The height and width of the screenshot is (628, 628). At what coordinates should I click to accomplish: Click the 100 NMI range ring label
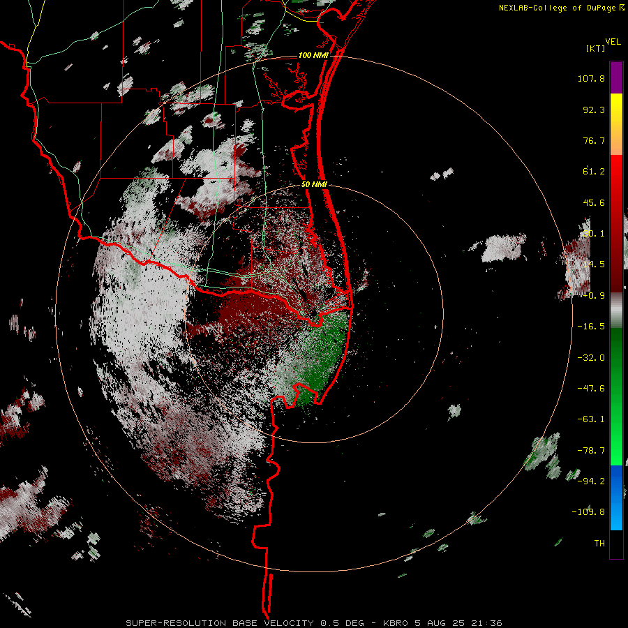pyautogui.click(x=313, y=55)
